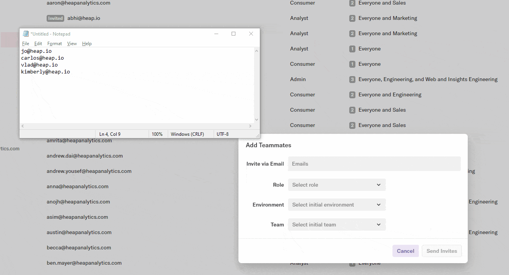Click UTF-8 encoding in Notepad status bar
This screenshot has width=509, height=275.
(x=222, y=134)
